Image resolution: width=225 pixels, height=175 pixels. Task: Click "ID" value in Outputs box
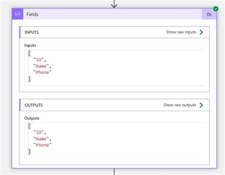38,132
